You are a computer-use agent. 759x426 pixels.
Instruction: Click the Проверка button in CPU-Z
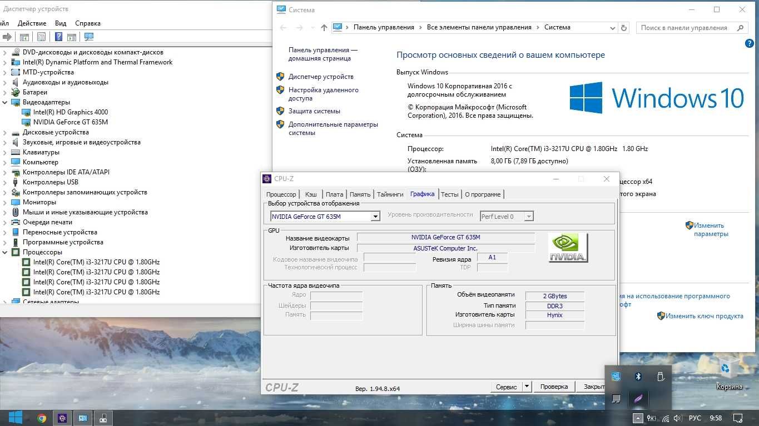[x=554, y=387]
